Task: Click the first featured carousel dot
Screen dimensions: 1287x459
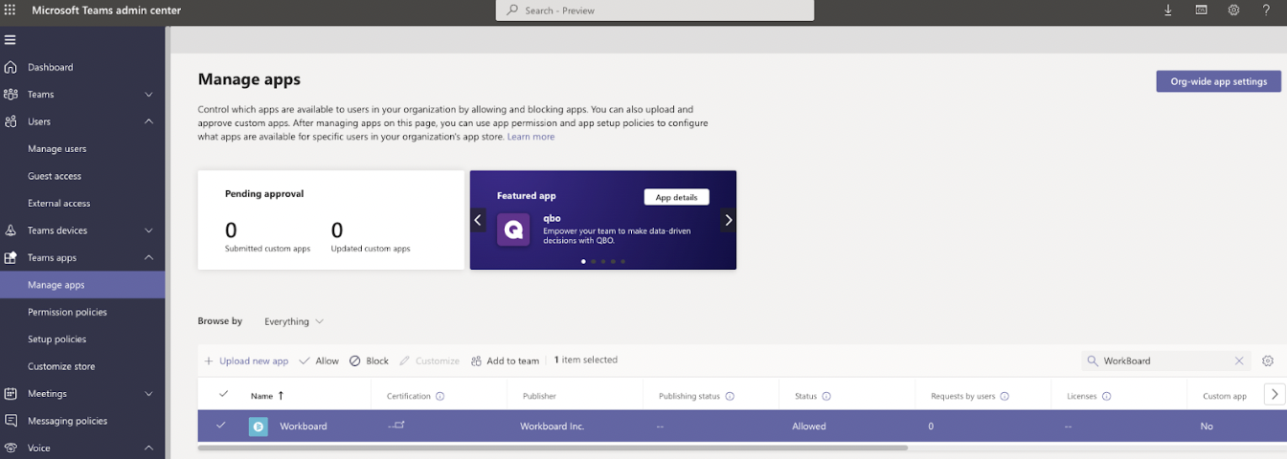Action: (x=584, y=261)
